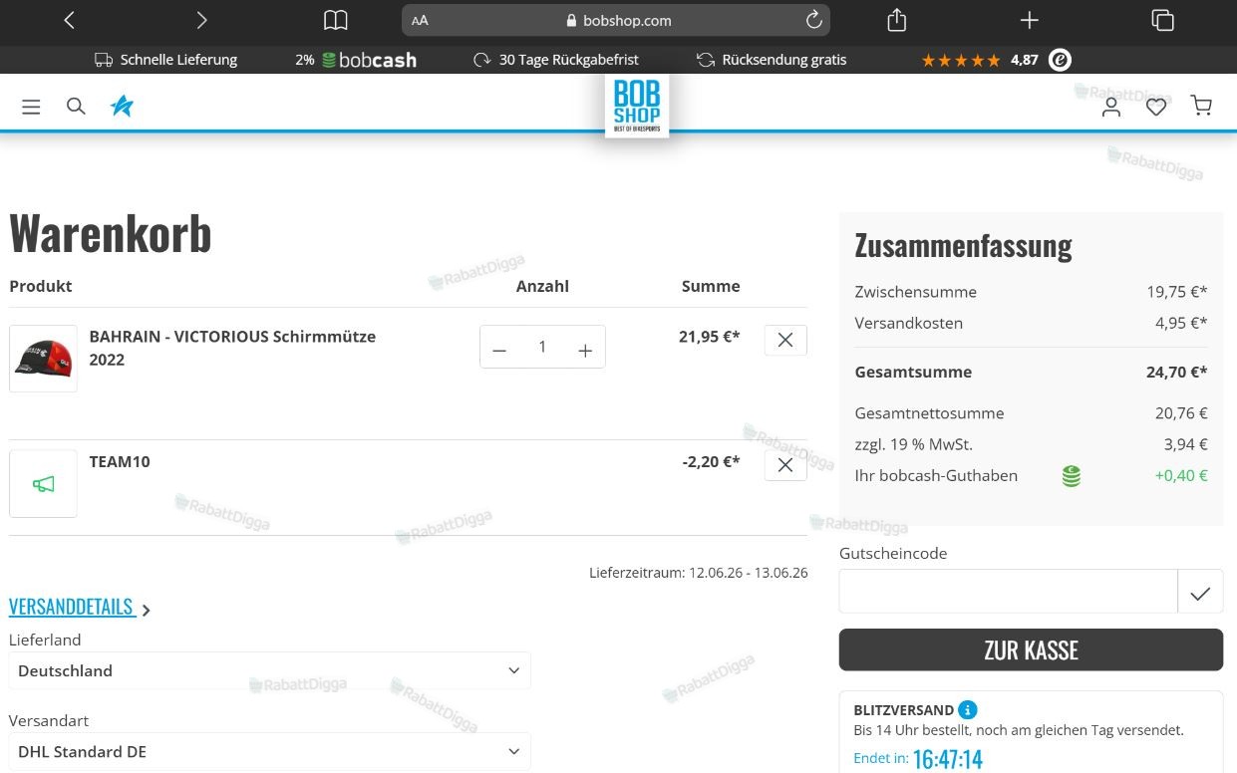Open the Blitzversand info icon
Screen dimensions: 1237x773
968,710
